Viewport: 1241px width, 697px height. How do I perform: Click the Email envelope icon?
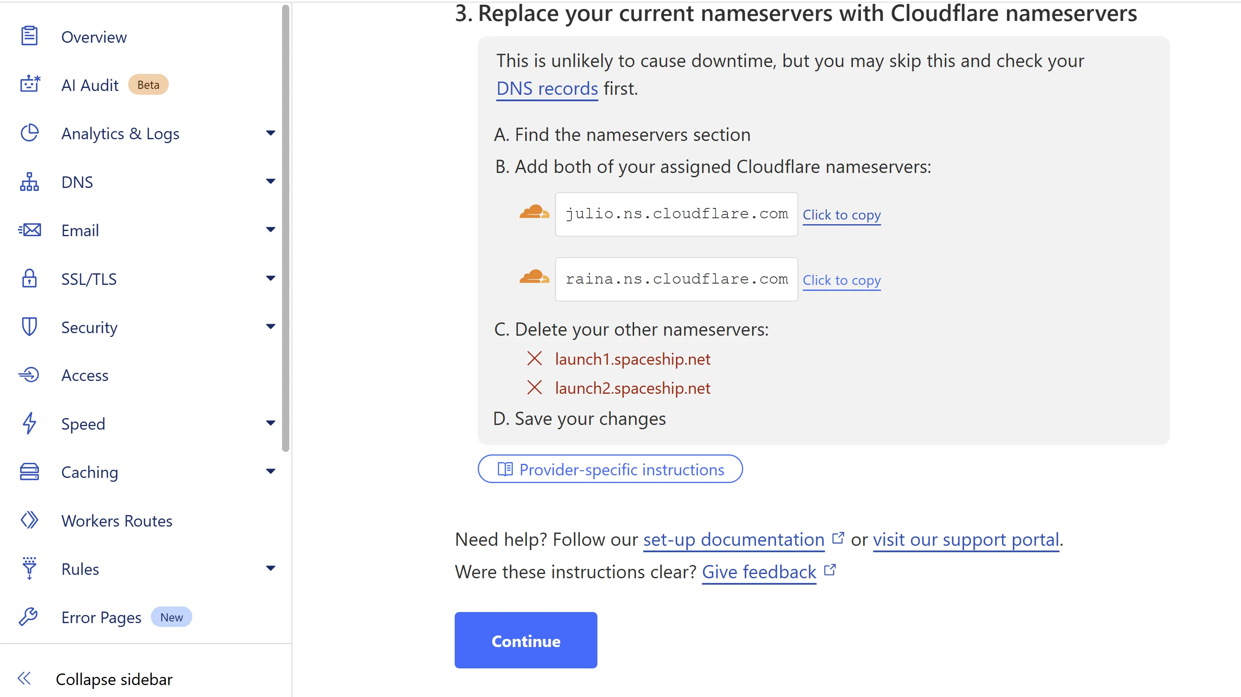(x=29, y=230)
